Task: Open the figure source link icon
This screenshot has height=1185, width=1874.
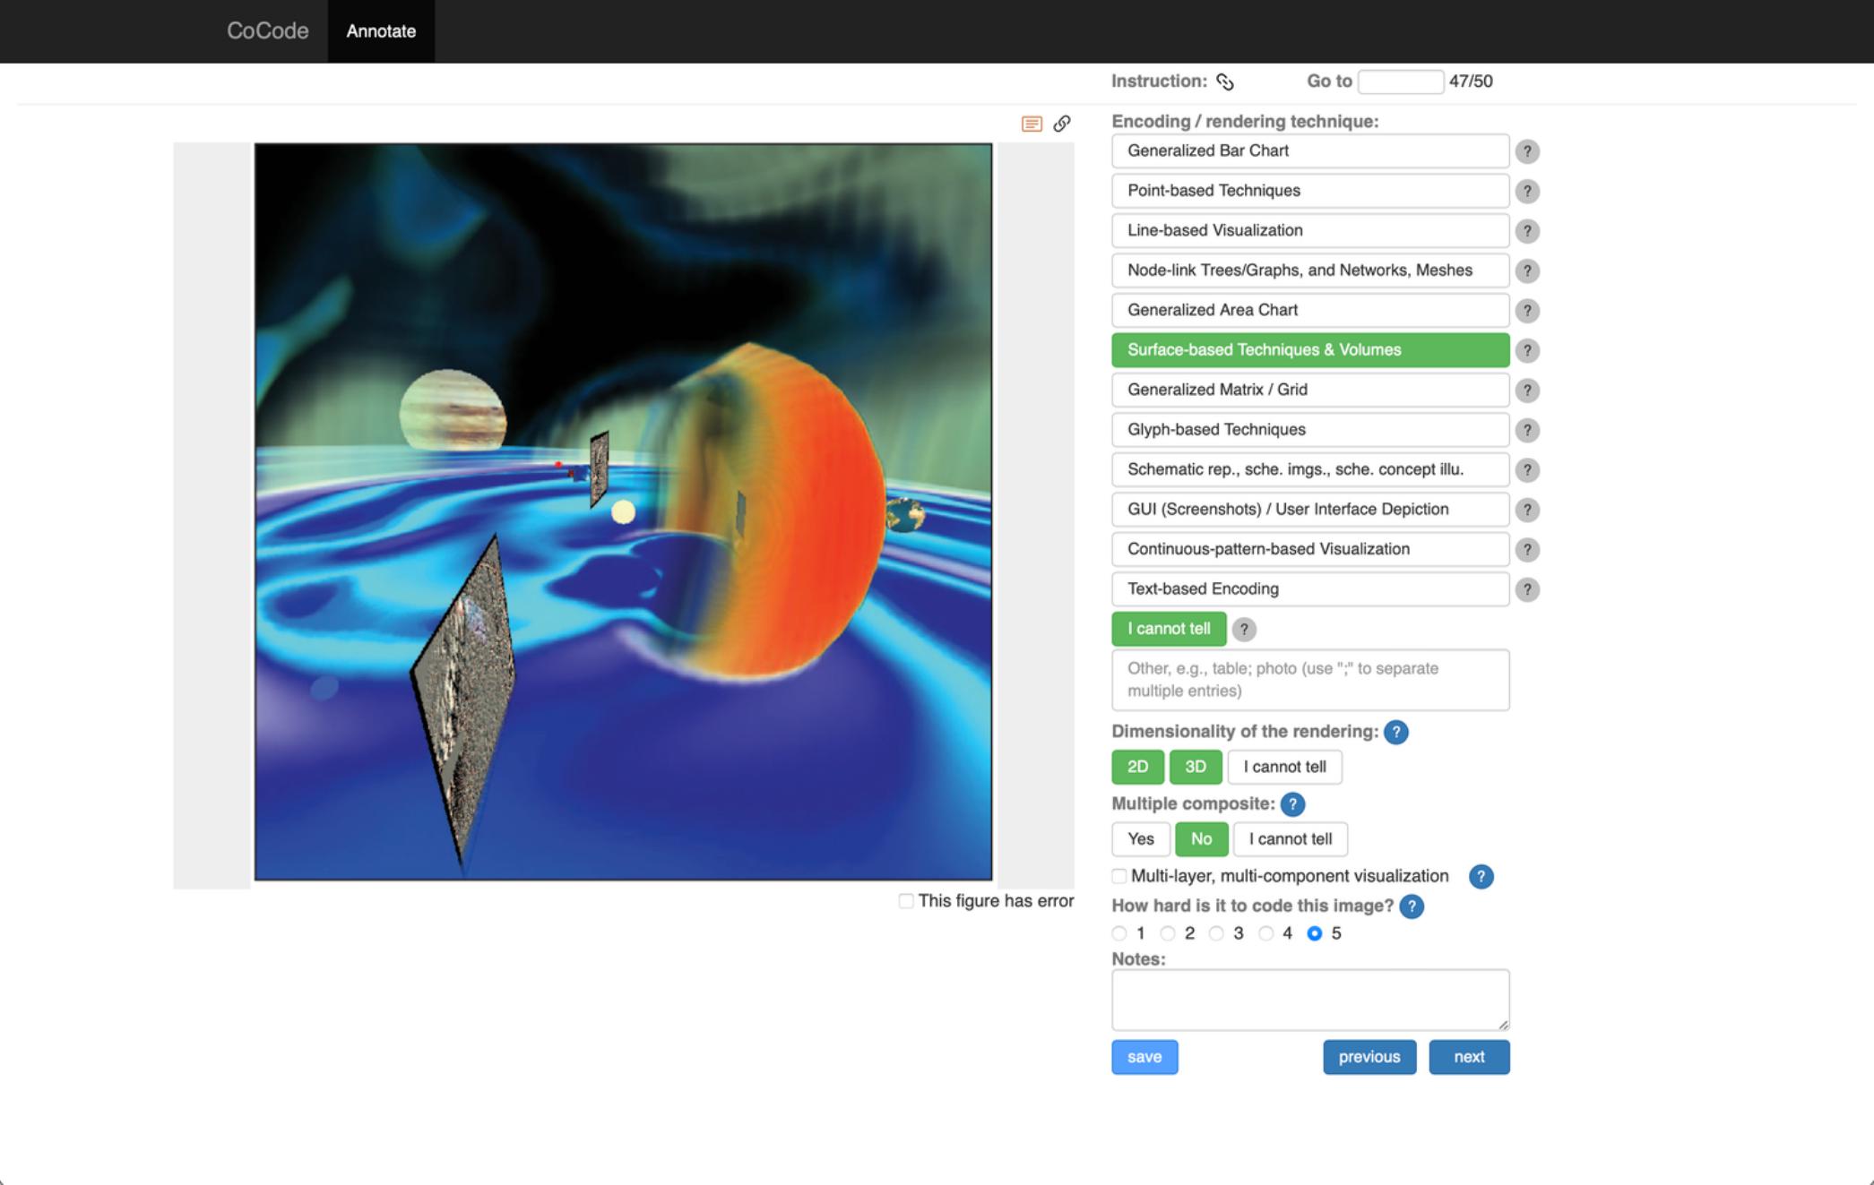Action: tap(1062, 124)
